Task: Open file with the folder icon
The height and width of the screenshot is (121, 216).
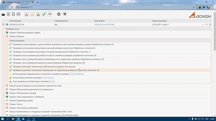Action: [x=3, y=14]
